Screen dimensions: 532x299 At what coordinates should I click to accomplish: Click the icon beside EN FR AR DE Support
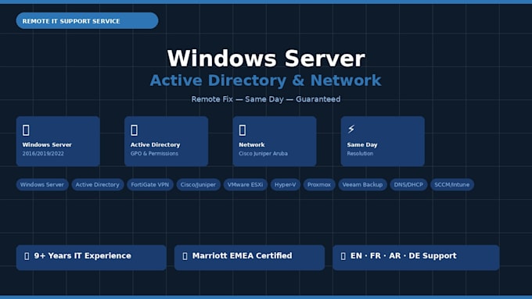pyautogui.click(x=343, y=256)
